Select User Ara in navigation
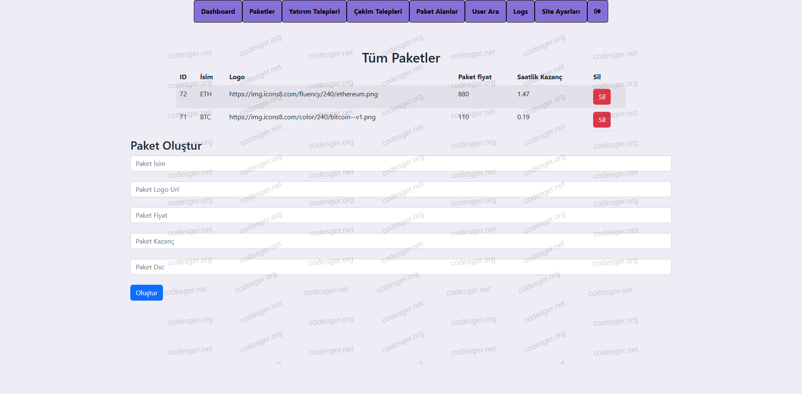Viewport: 802px width, 394px height. (485, 11)
